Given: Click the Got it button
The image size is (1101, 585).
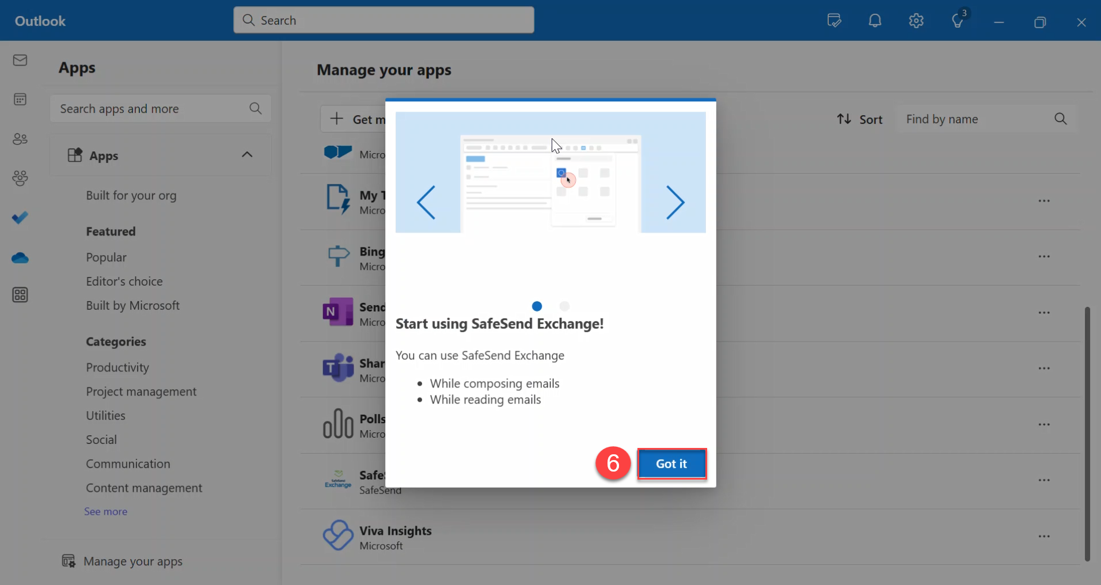Looking at the screenshot, I should (671, 464).
